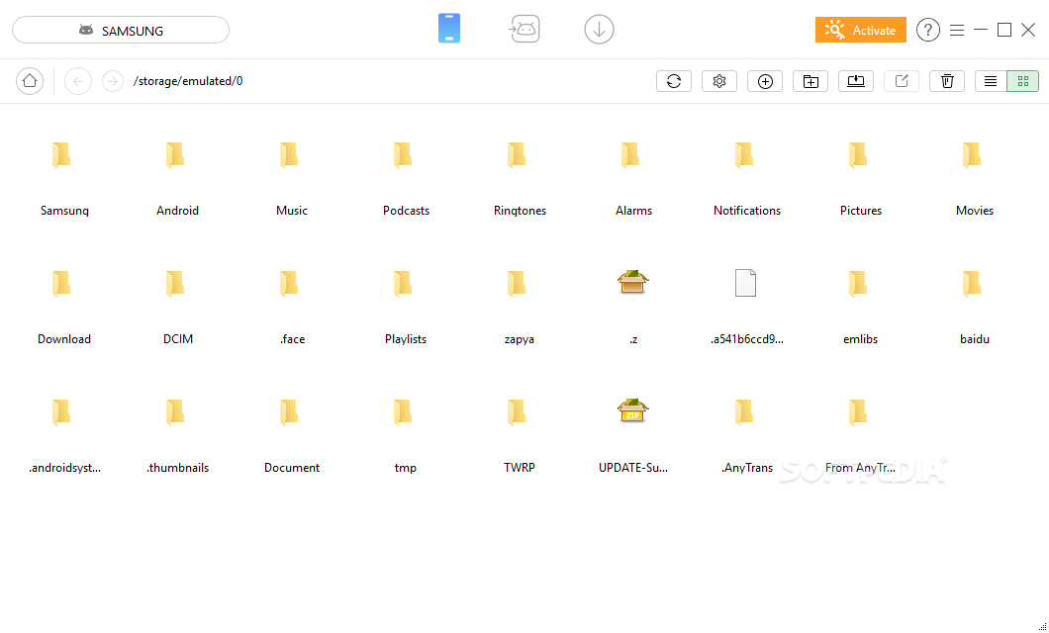
Task: Open the Help question mark icon
Action: (x=928, y=30)
